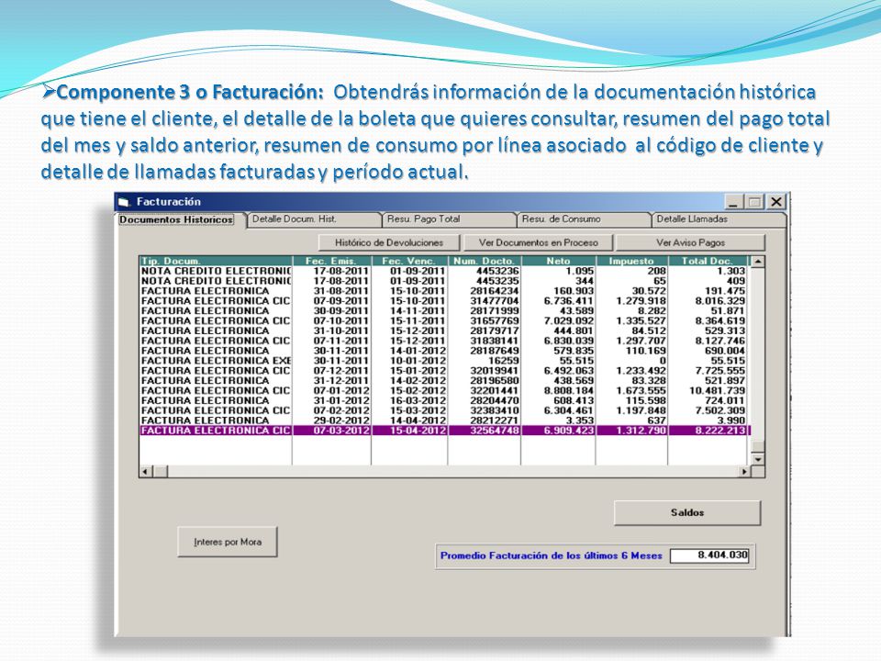Image resolution: width=881 pixels, height=661 pixels.
Task: Select row with document number 4453235
Action: pyautogui.click(x=444, y=281)
